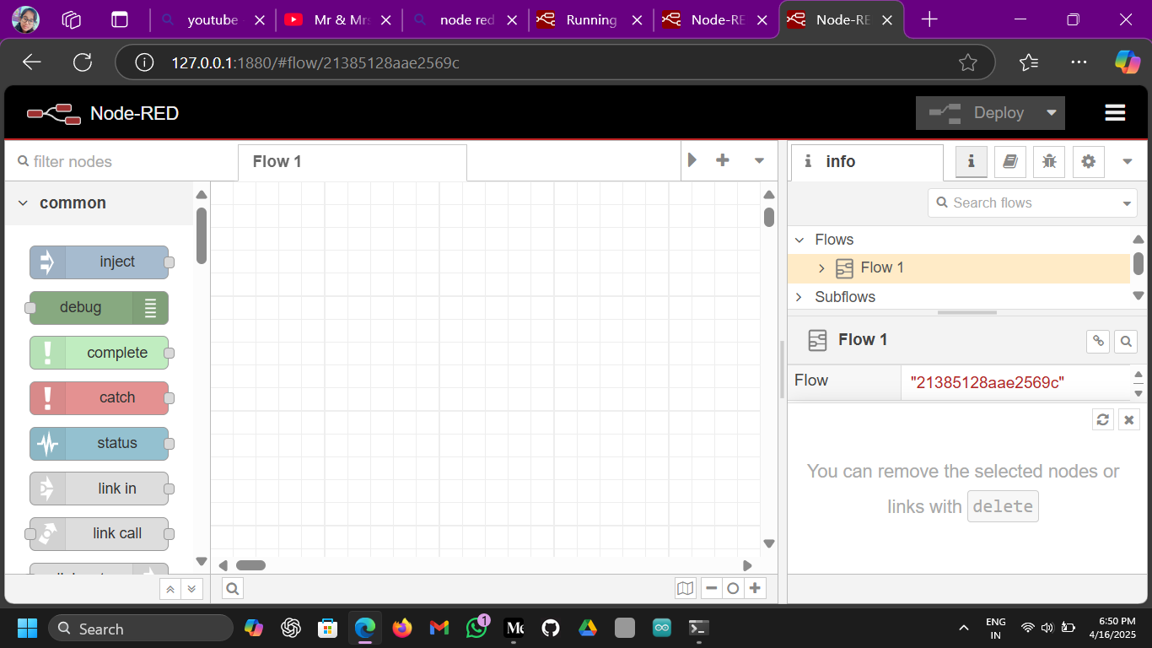Switch to the Running browser tab

tap(590, 19)
